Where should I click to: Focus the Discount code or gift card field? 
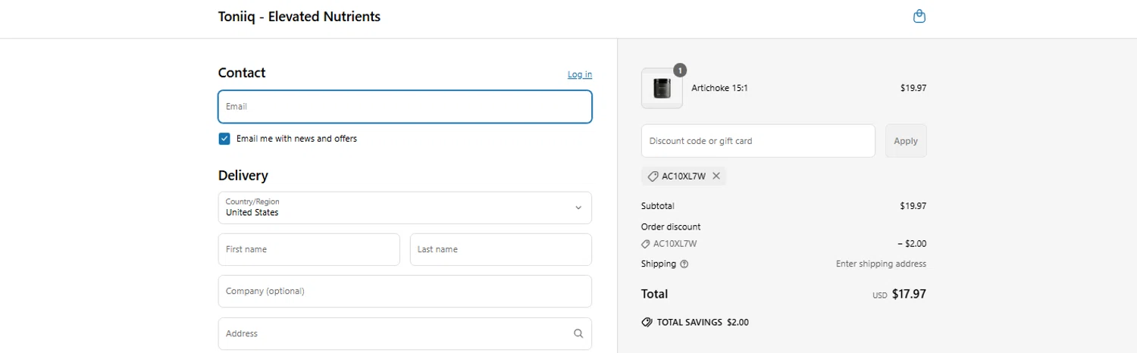[x=758, y=141]
